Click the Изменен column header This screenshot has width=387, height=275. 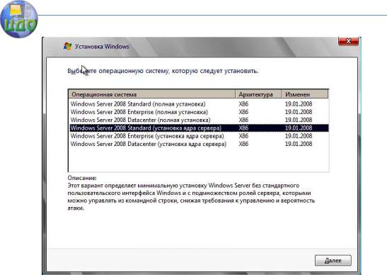pos(305,94)
